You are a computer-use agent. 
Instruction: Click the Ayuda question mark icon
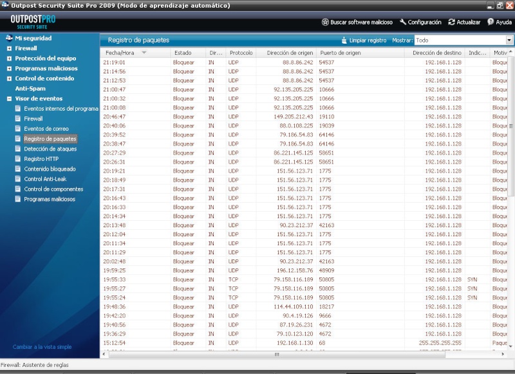491,22
